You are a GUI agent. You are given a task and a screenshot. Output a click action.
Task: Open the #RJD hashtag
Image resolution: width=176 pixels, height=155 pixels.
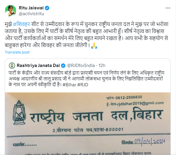(83, 85)
